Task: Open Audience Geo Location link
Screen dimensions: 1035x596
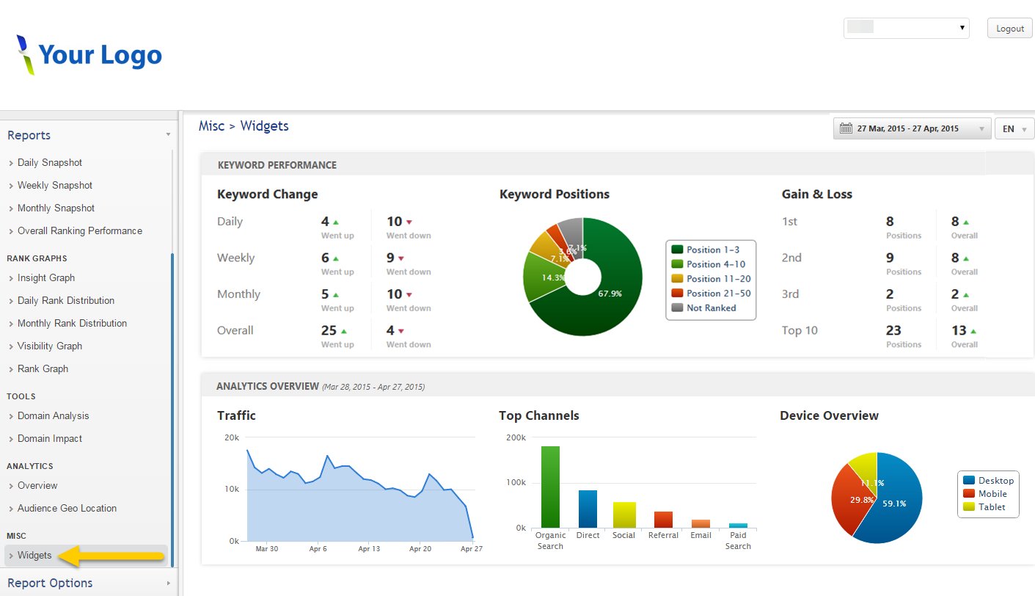Action: tap(67, 509)
